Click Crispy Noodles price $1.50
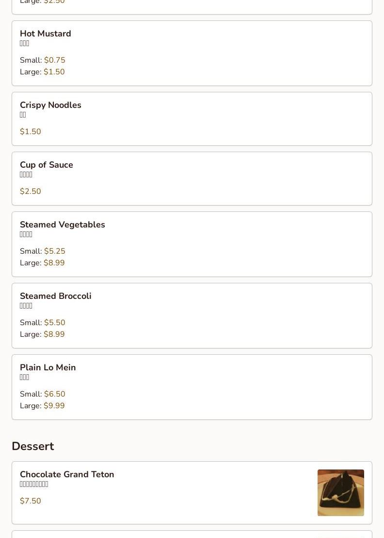The image size is (384, 538). click(30, 132)
